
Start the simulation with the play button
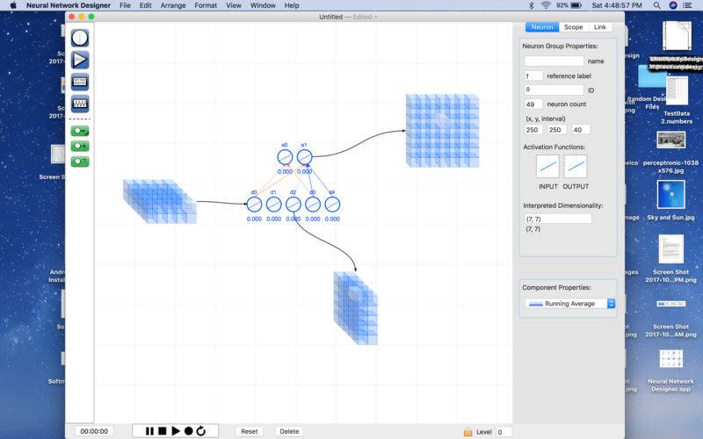click(x=176, y=431)
